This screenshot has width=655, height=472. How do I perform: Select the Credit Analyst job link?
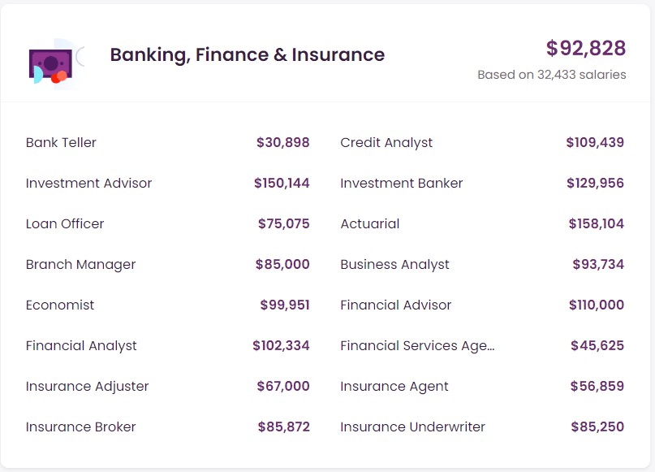point(386,143)
